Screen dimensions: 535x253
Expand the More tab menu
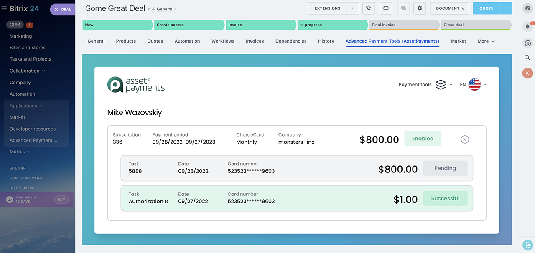(x=486, y=41)
